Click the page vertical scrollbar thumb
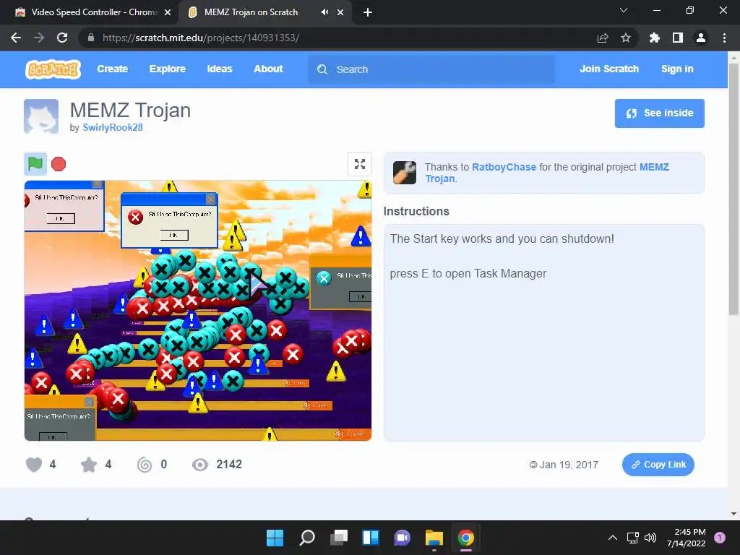The image size is (740, 555). tap(733, 189)
